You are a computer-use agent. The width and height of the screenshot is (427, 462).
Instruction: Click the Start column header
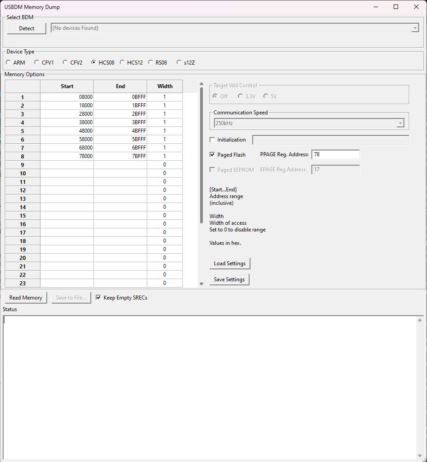tap(67, 86)
